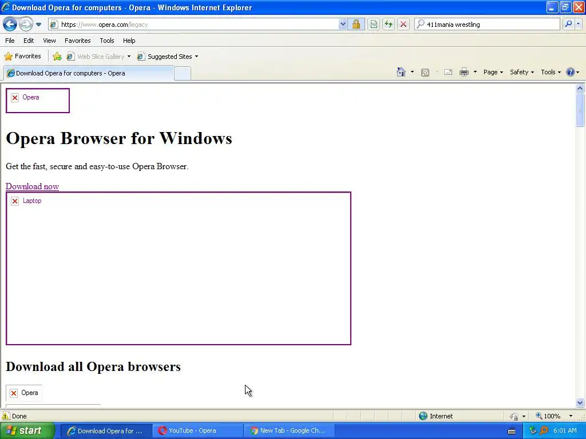Switch to Download Opera taskbar button

point(105,431)
